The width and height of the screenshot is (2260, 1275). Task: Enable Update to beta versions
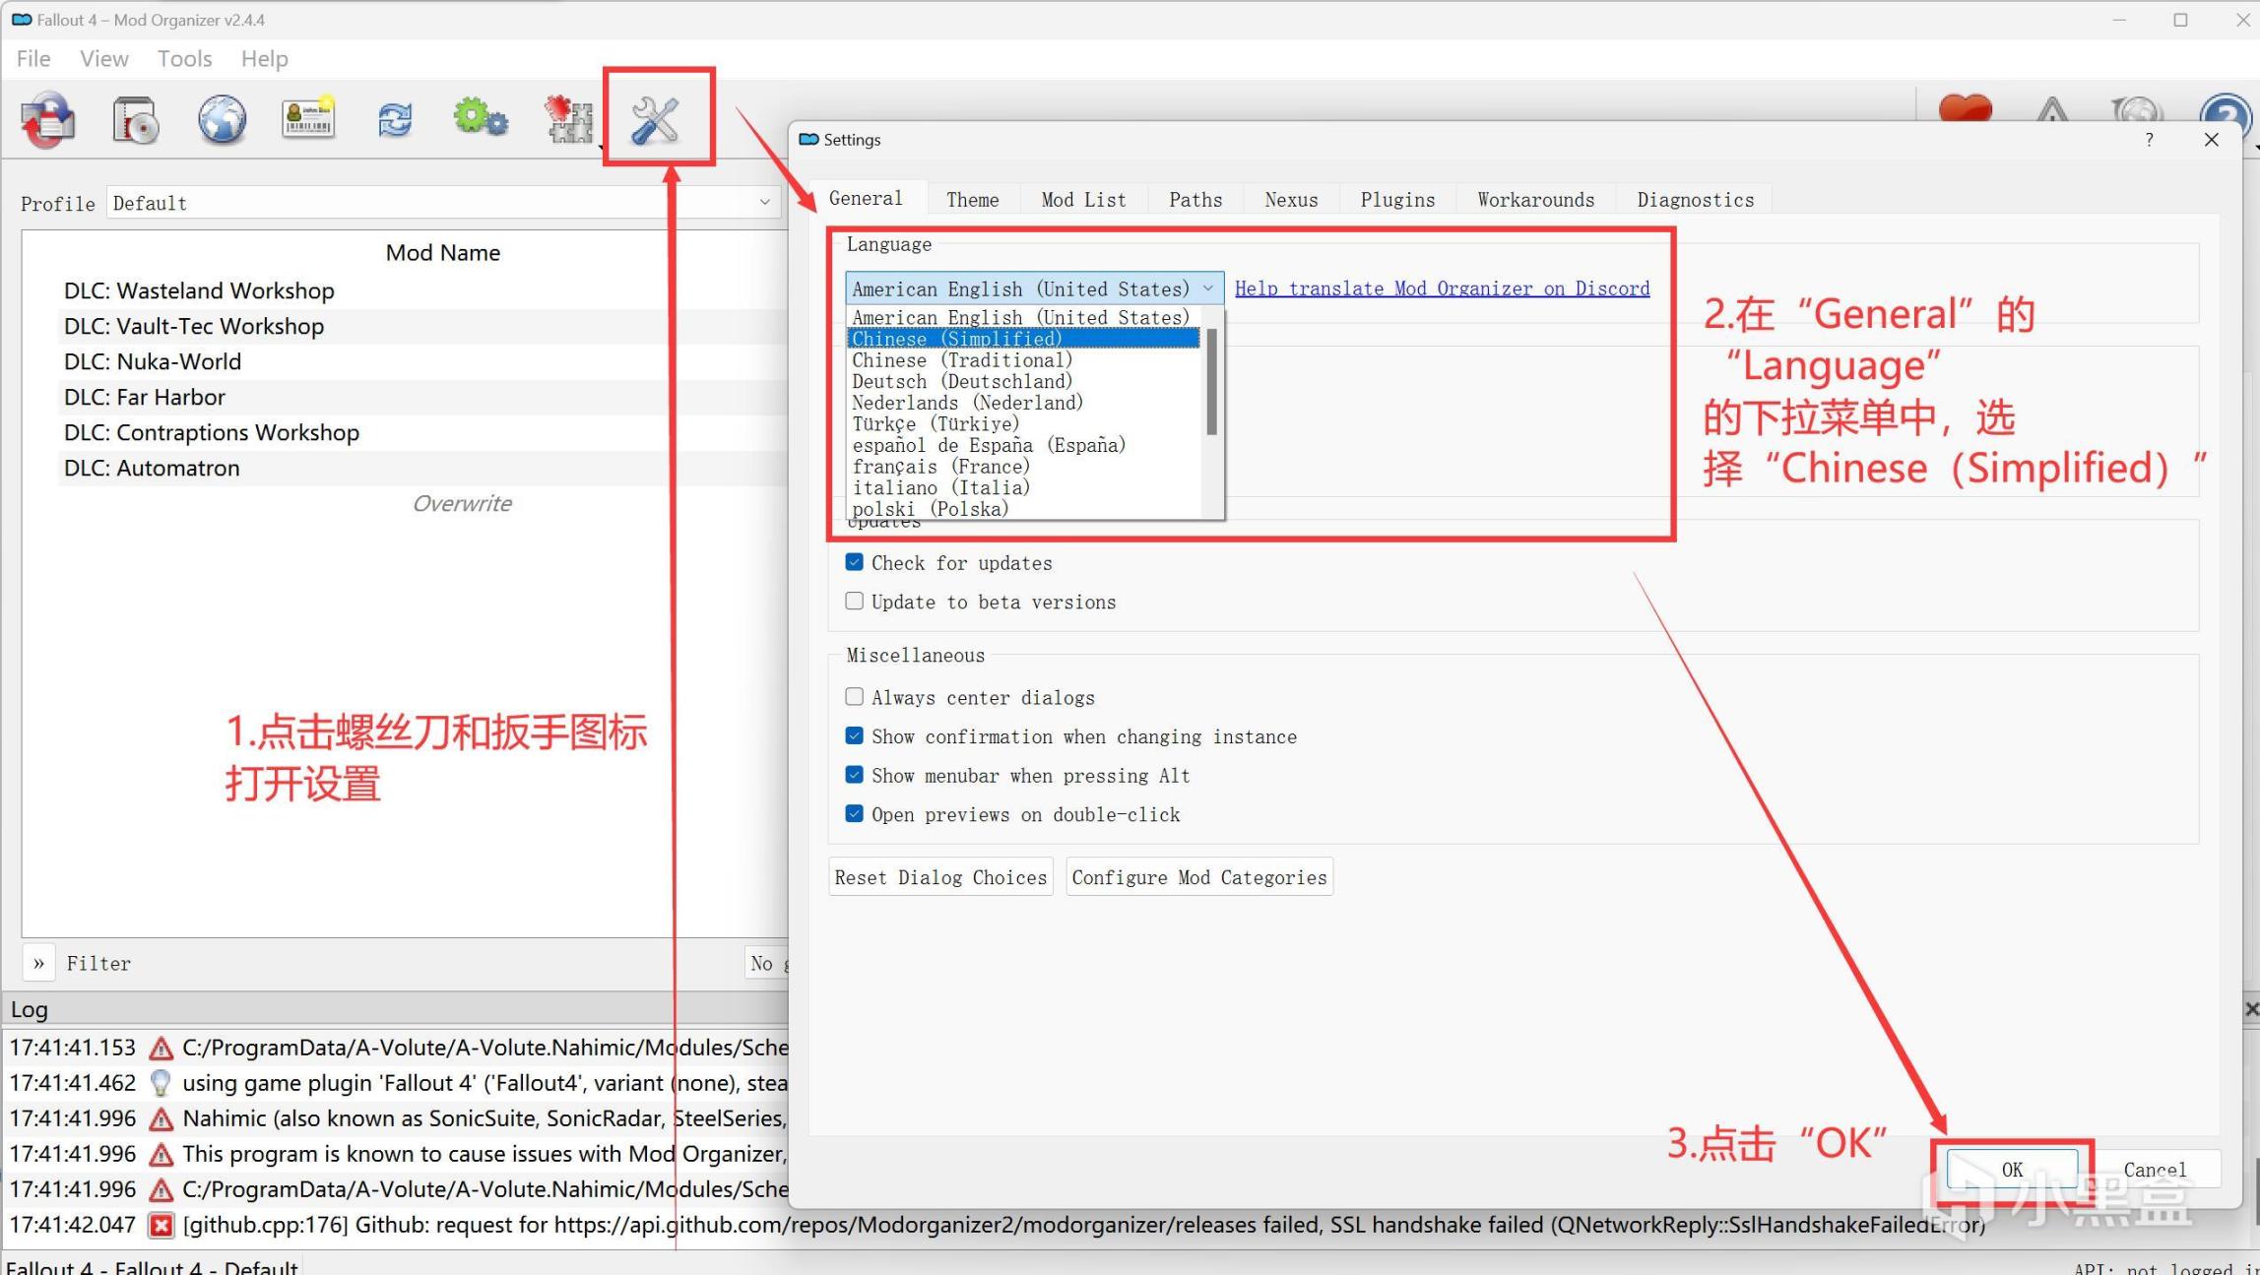pos(855,602)
